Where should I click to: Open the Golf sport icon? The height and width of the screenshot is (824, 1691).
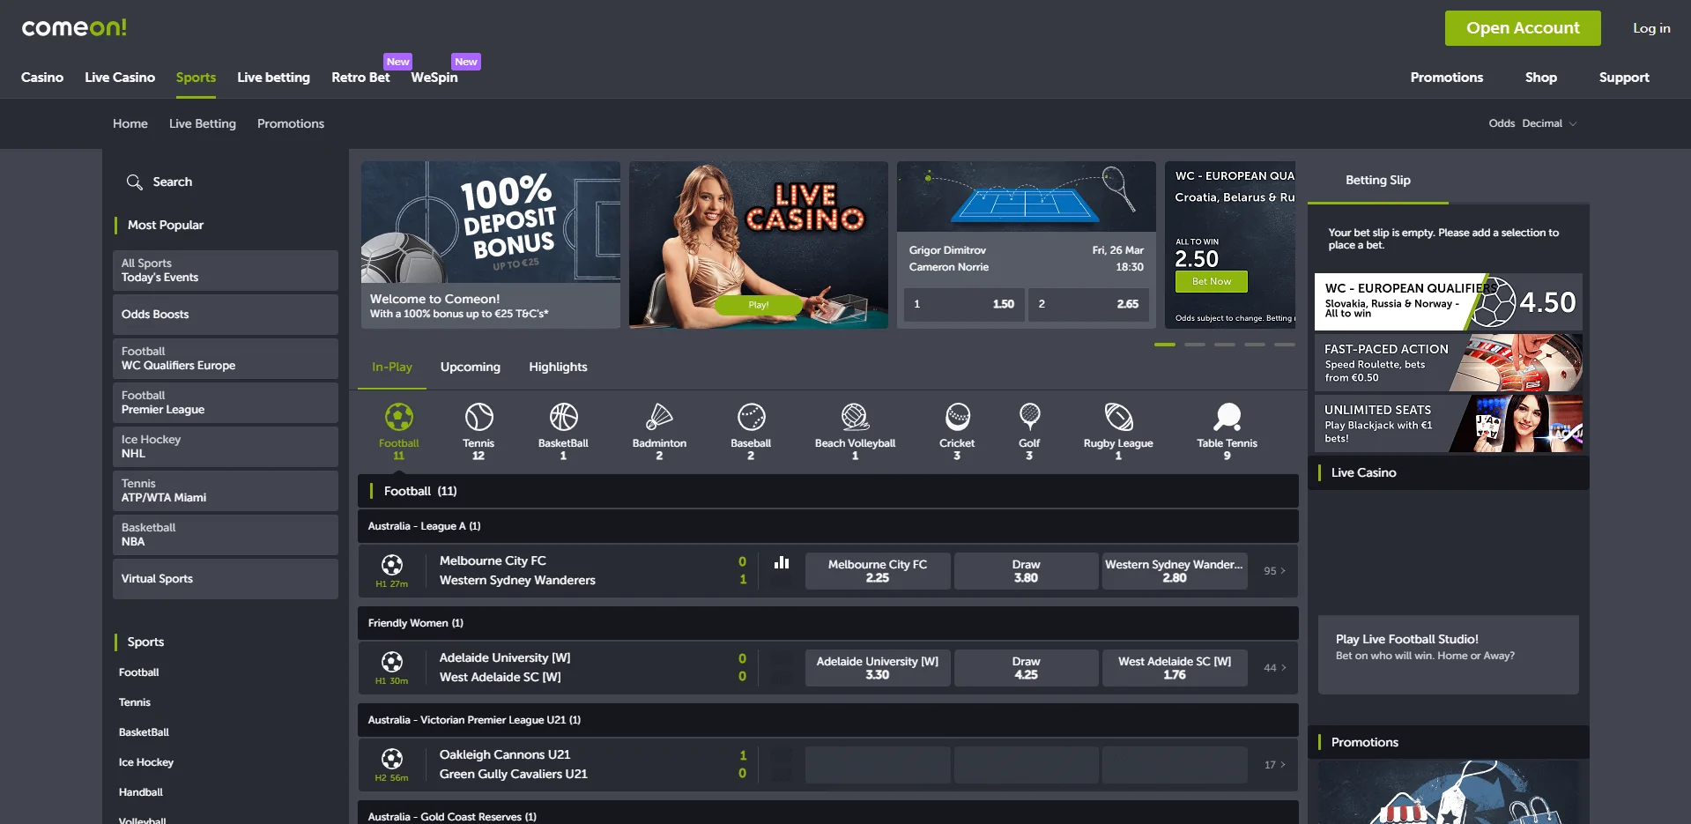1029,418
